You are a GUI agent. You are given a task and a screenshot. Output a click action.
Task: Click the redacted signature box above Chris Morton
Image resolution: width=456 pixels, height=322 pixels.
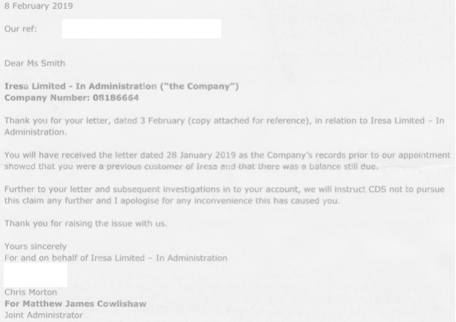pyautogui.click(x=36, y=275)
